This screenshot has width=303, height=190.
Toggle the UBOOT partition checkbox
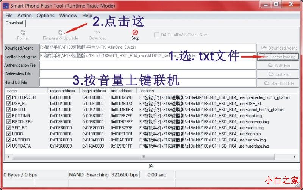click(x=9, y=110)
